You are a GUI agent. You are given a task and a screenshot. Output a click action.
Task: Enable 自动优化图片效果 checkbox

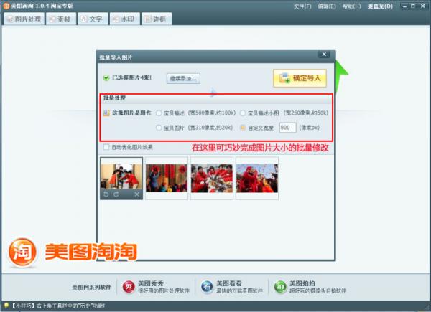[x=107, y=147]
